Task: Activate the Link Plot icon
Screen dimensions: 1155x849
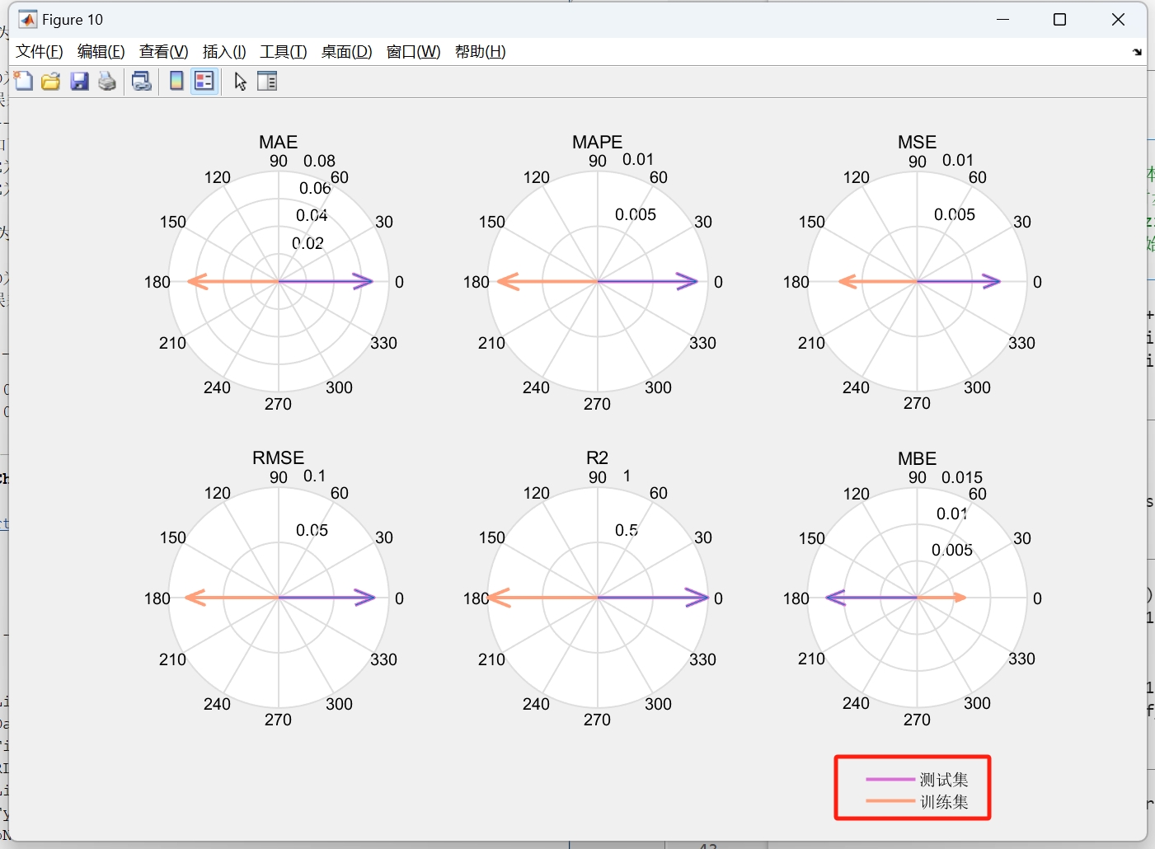Action: tap(141, 81)
